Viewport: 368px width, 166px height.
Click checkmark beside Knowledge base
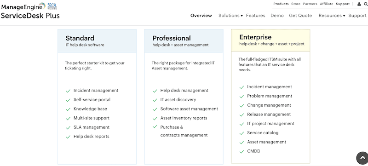[x=68, y=109]
